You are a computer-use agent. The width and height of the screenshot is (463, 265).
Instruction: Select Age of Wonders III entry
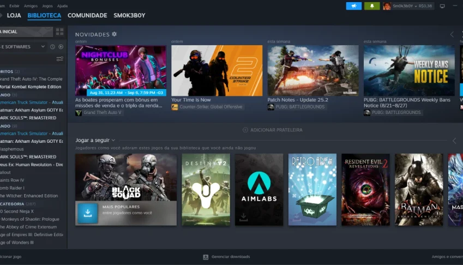click(x=17, y=243)
